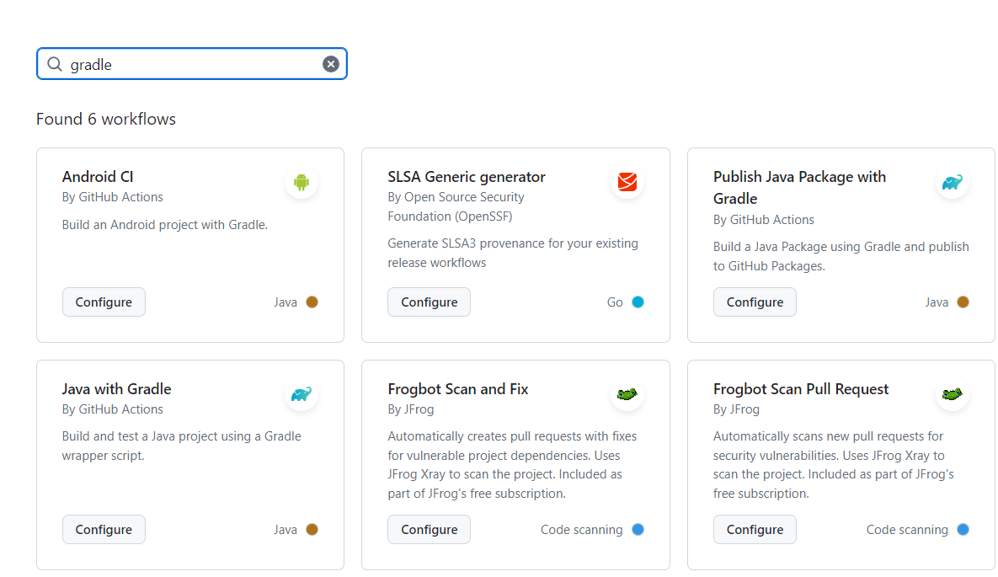
Task: Click the Gradle elephant icon on Java with Gradle
Action: 302,394
